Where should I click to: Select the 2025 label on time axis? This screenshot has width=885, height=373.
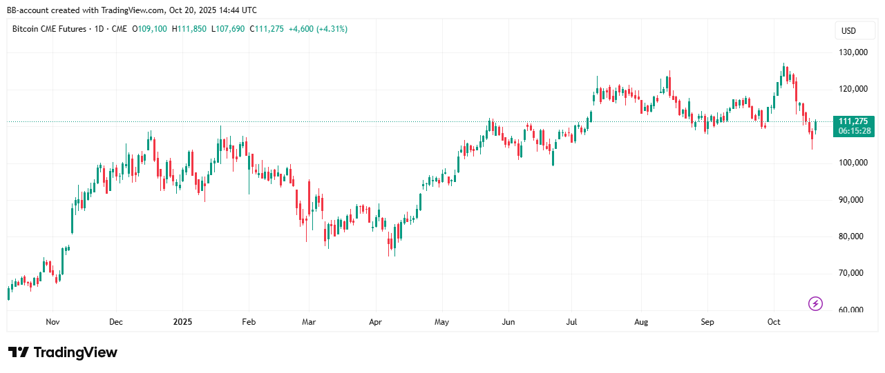(x=182, y=322)
